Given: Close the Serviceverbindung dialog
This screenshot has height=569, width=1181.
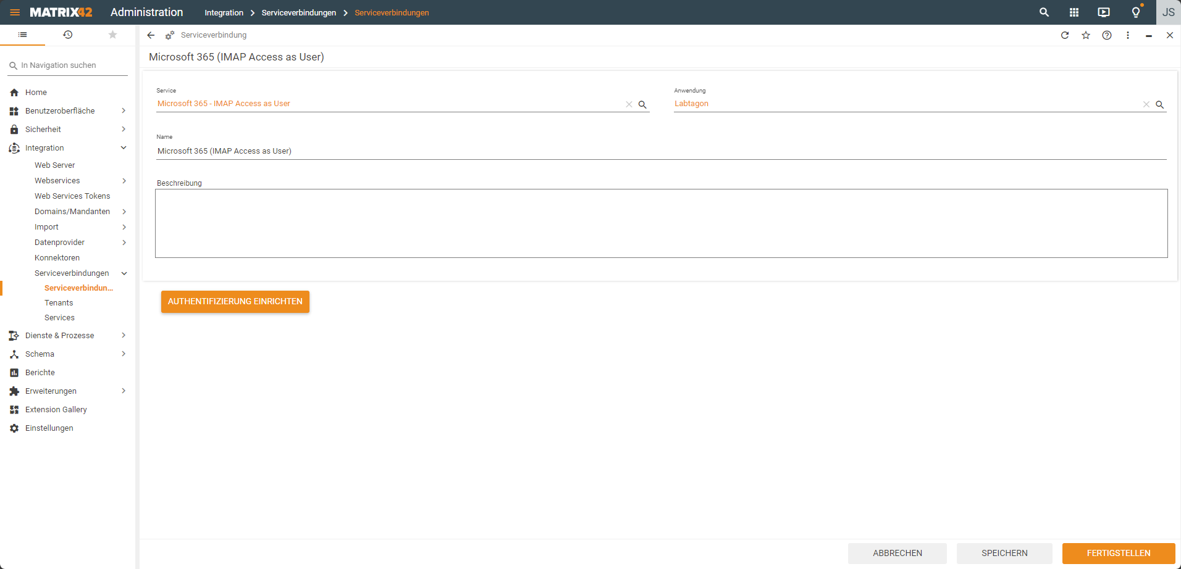Looking at the screenshot, I should coord(1170,35).
